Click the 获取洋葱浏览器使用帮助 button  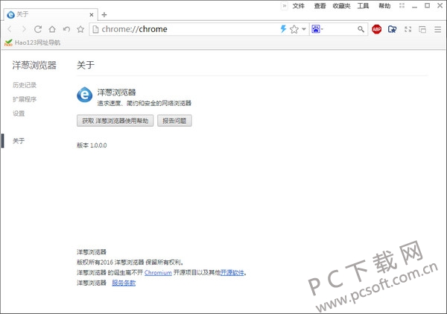click(x=115, y=121)
